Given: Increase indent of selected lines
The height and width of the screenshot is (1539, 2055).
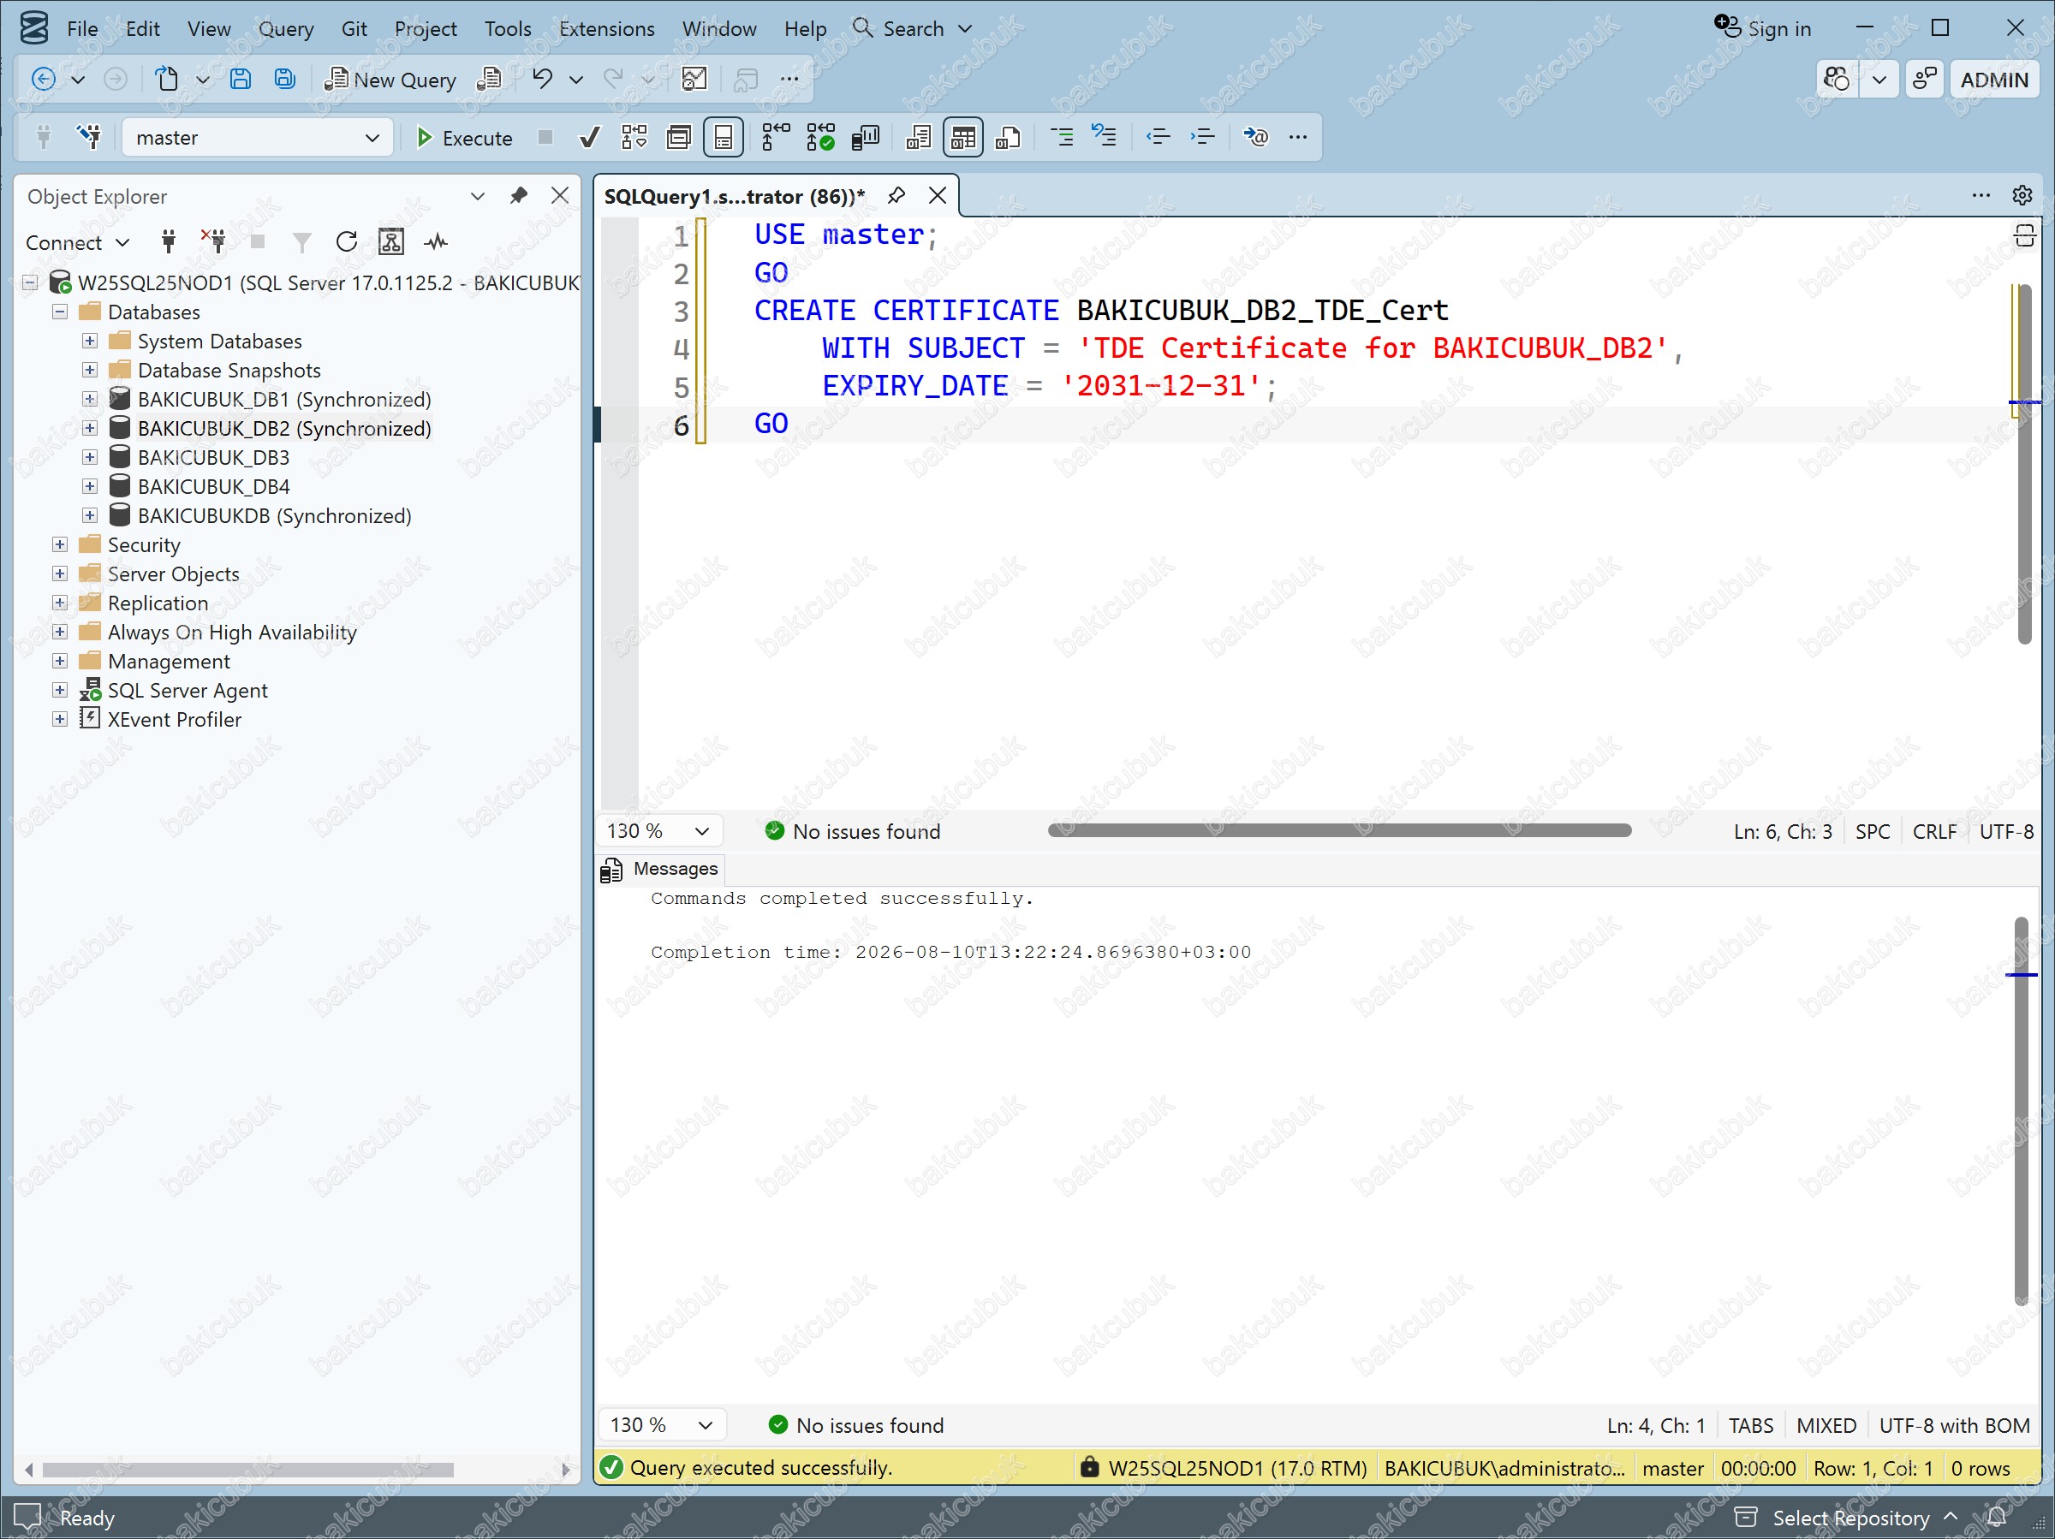Looking at the screenshot, I should coord(1202,138).
